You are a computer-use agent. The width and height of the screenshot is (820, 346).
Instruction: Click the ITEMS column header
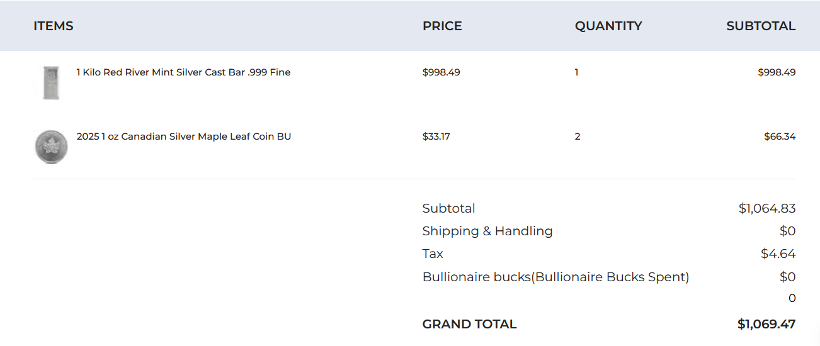click(x=54, y=26)
